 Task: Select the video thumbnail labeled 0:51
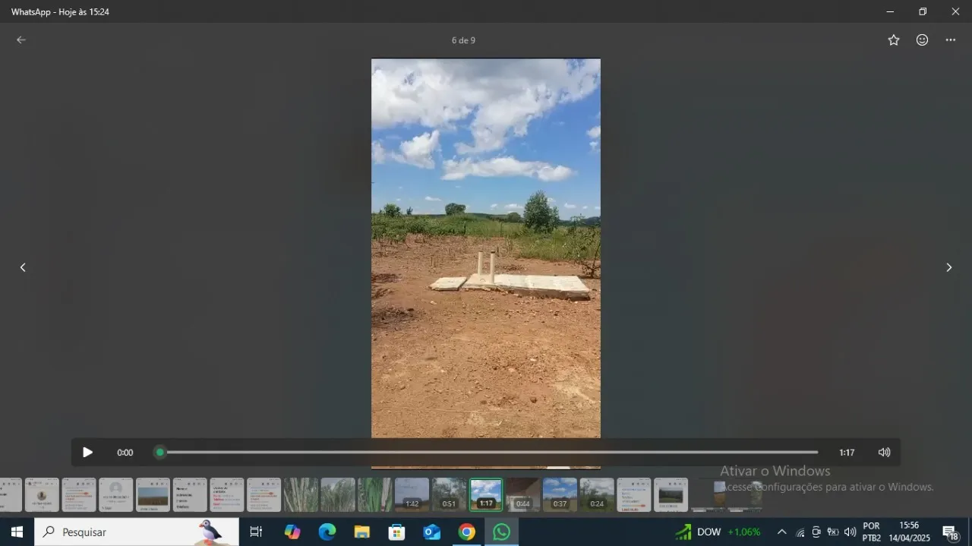coord(449,494)
